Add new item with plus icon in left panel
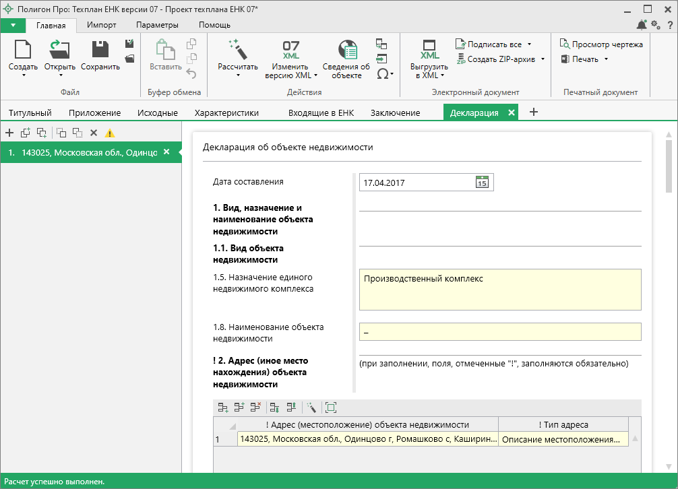The width and height of the screenshot is (678, 489). (9, 133)
